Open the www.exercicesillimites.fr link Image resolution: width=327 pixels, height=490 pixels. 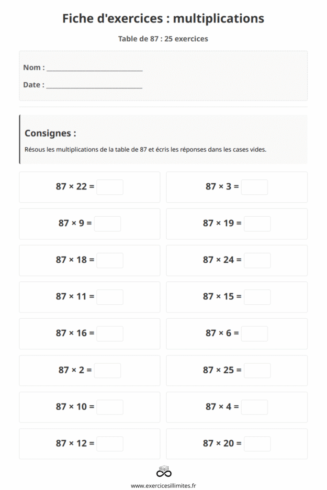click(x=164, y=485)
